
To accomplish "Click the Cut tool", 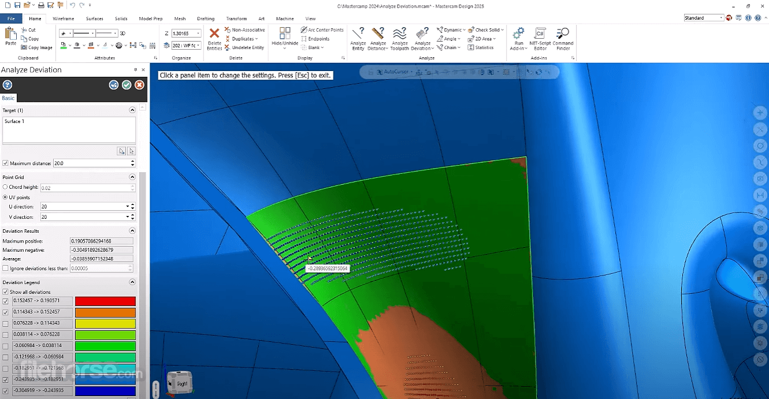I will 28,29.
